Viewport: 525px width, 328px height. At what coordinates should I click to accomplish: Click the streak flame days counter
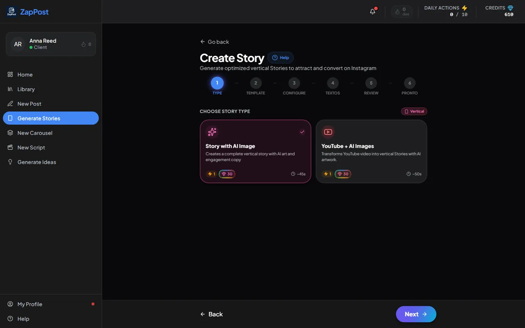(x=402, y=11)
